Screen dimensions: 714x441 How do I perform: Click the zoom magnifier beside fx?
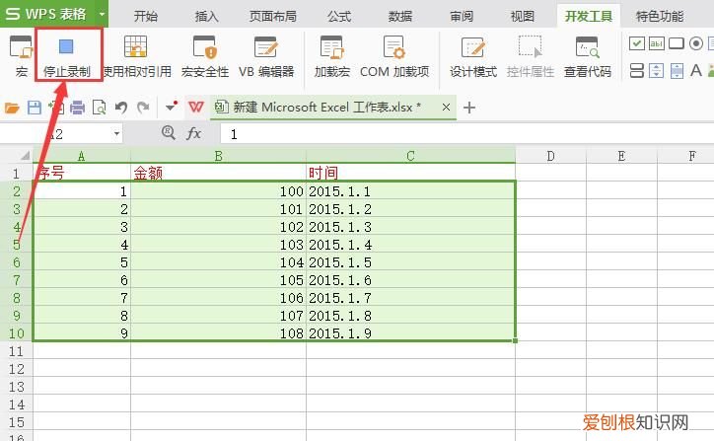tap(169, 132)
